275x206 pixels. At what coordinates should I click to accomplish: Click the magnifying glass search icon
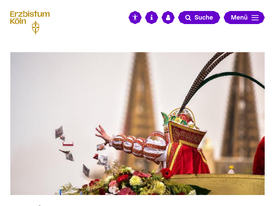(188, 18)
